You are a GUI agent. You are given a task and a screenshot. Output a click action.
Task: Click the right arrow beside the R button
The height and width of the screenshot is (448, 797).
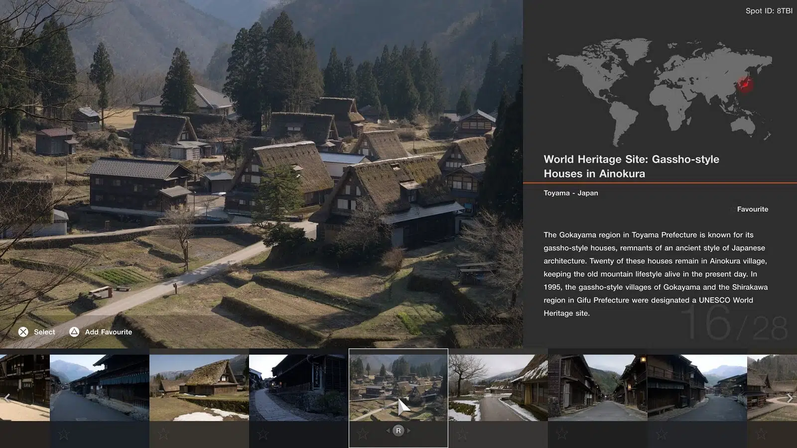(x=408, y=431)
